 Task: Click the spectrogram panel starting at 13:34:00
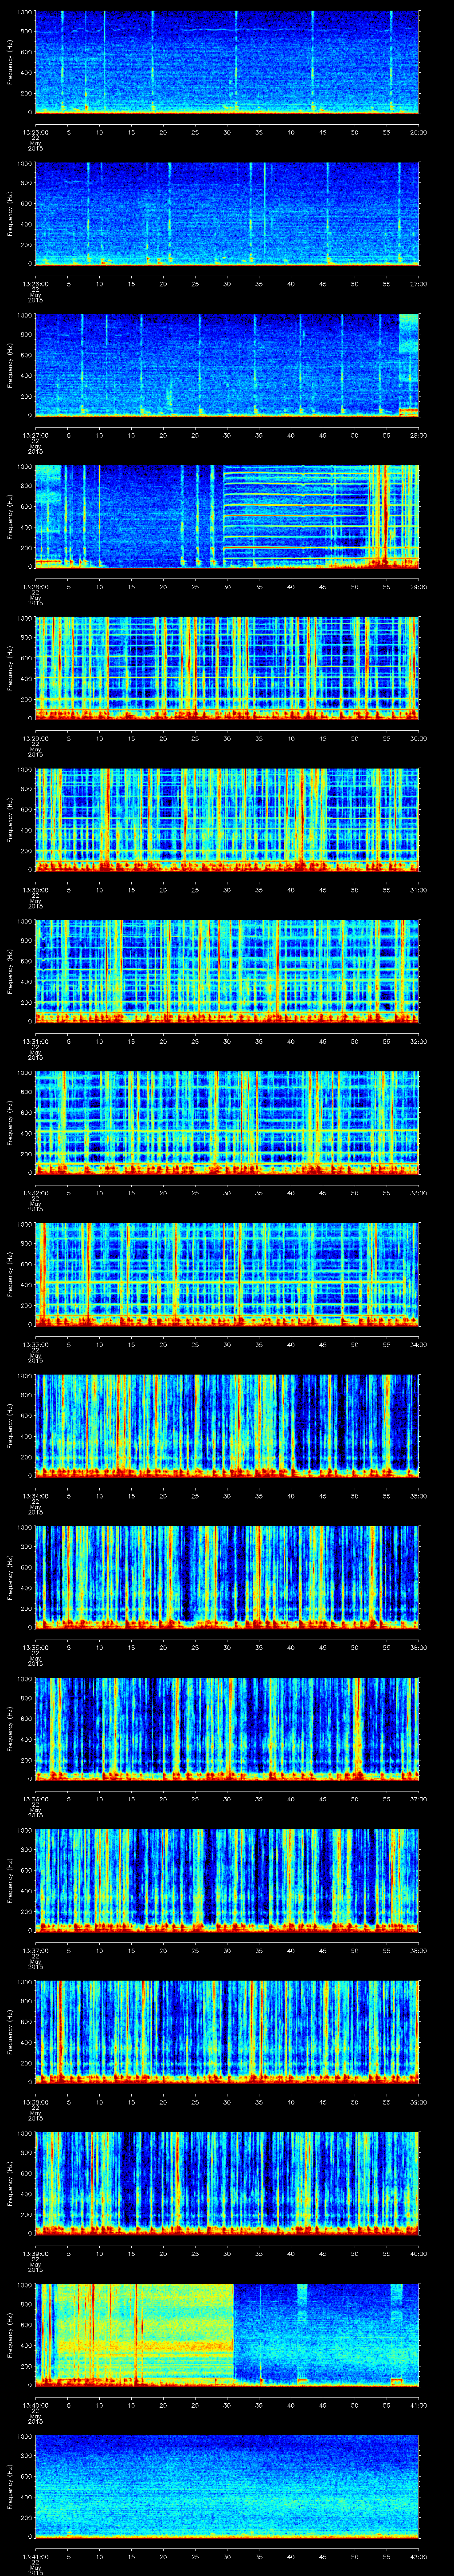pos(227,1426)
